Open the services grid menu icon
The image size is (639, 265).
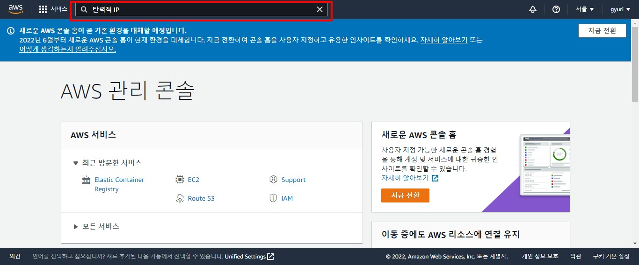point(43,9)
